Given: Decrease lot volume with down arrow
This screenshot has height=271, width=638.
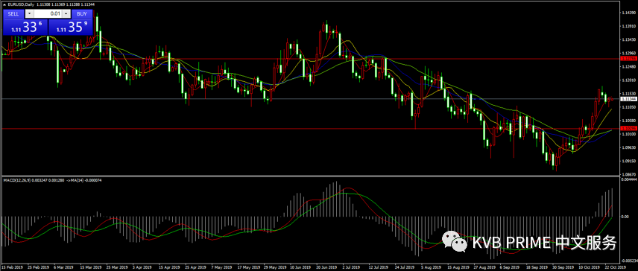Looking at the screenshot, I should [x=28, y=14].
